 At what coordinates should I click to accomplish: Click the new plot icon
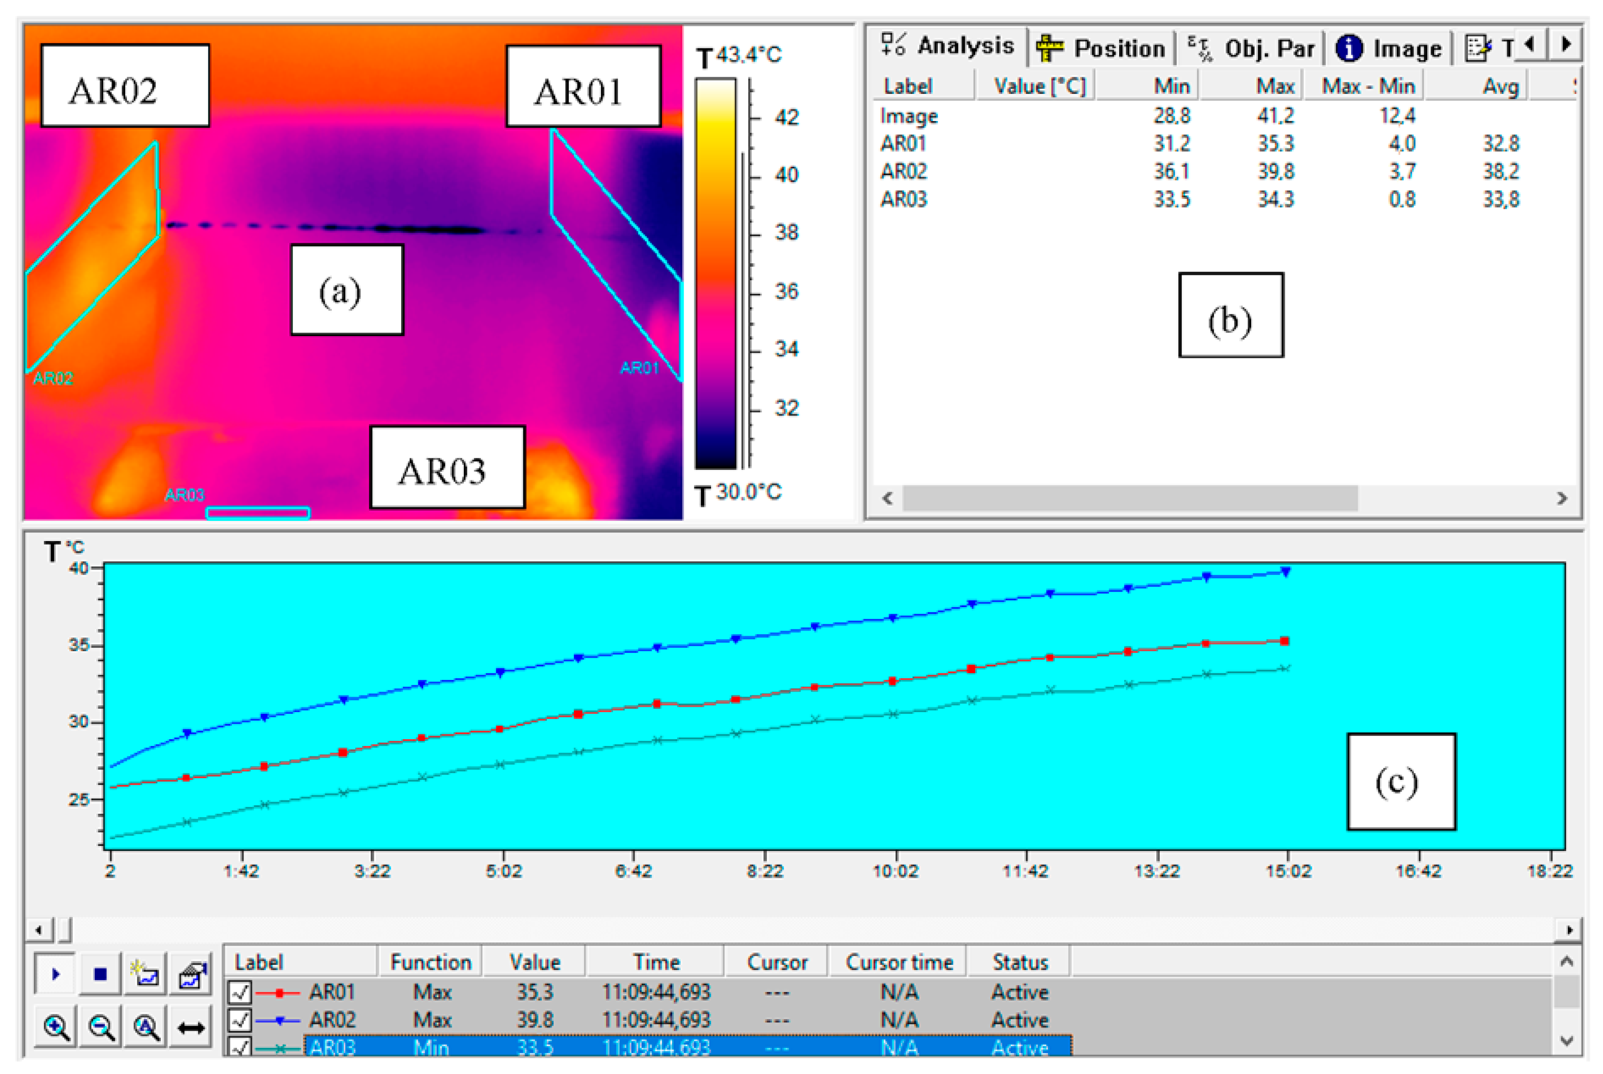click(146, 973)
